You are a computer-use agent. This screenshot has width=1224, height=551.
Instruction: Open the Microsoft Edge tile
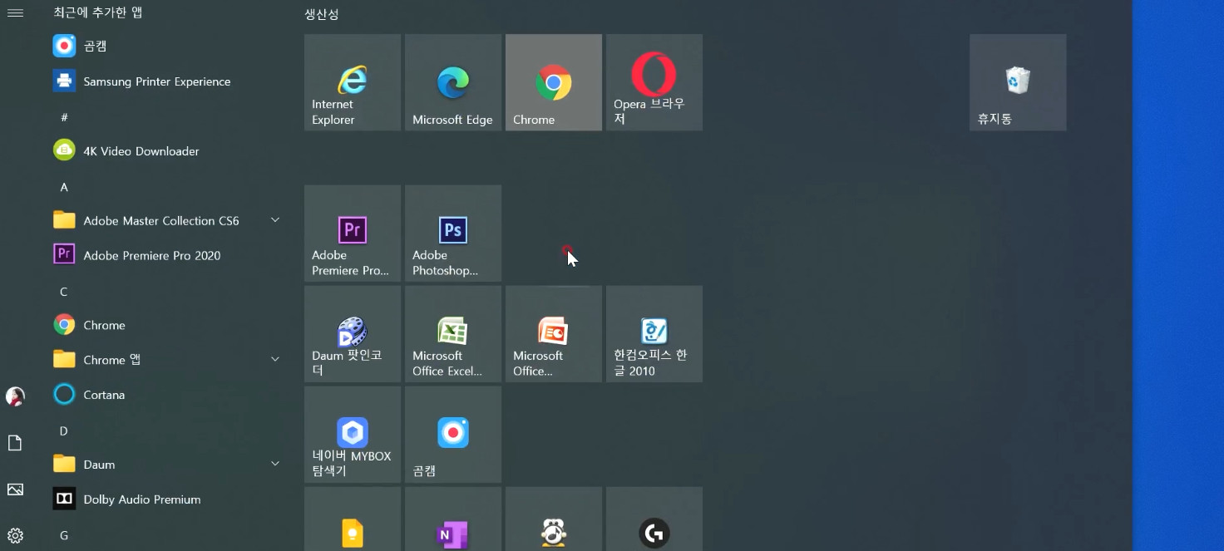453,82
